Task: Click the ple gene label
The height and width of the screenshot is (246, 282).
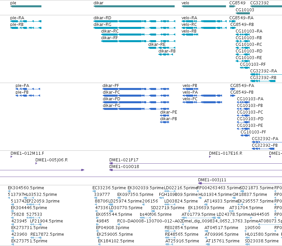Action: pos(13,3)
